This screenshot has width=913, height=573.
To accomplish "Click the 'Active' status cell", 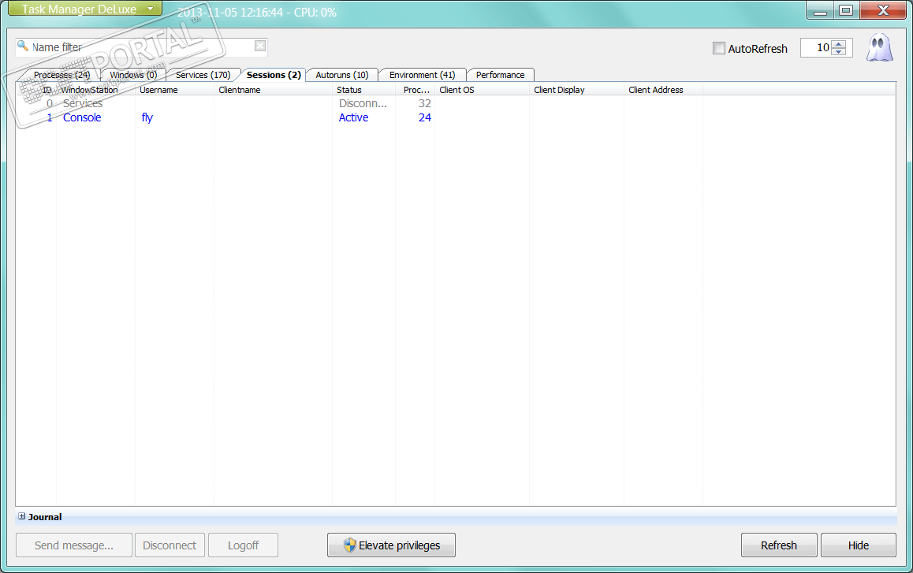I will 353,117.
